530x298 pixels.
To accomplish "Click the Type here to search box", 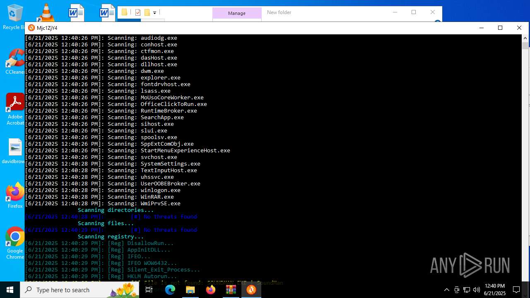I will tap(79, 290).
